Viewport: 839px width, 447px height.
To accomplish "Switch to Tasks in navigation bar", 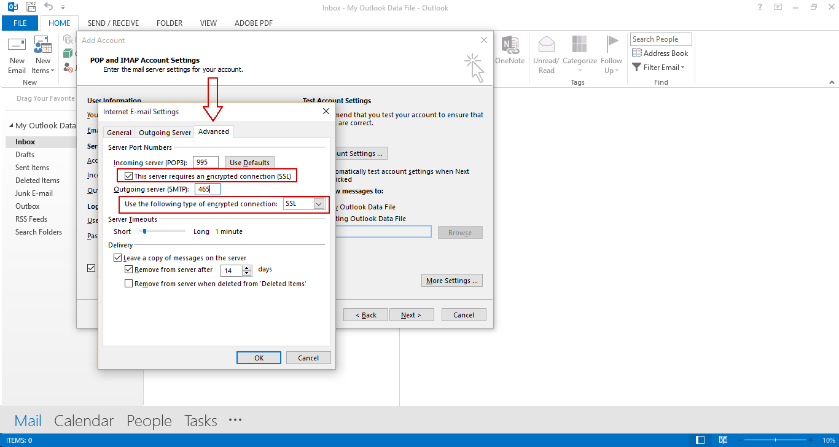I will (201, 421).
